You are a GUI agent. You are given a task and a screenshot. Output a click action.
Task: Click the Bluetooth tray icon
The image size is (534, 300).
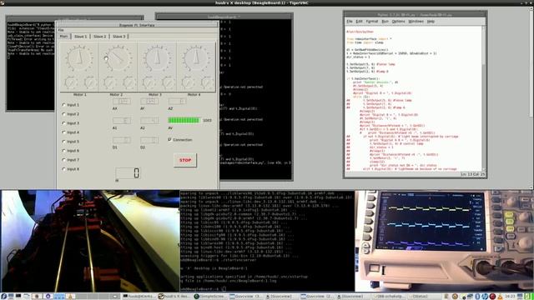tap(477, 297)
